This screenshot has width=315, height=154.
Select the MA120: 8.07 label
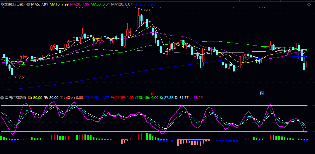(x=121, y=5)
